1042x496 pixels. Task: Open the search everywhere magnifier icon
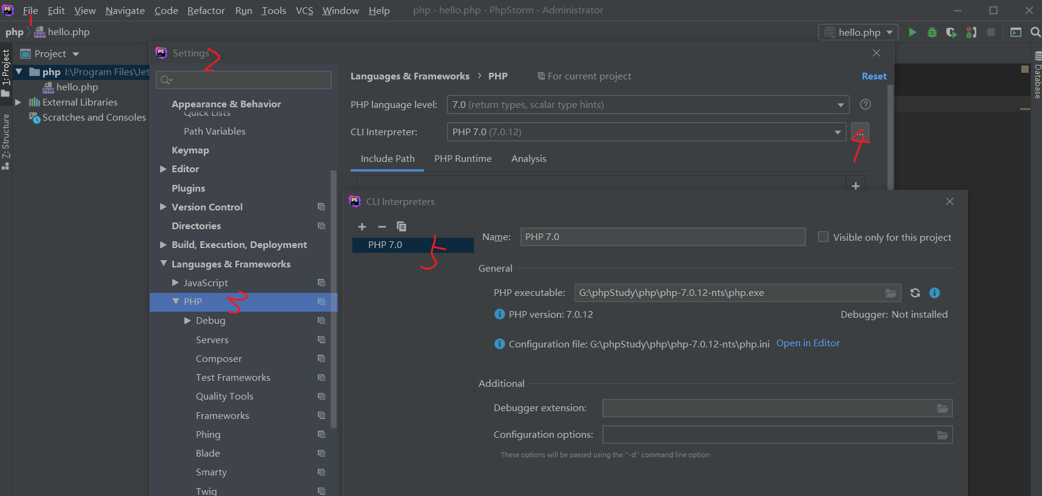pos(1035,32)
